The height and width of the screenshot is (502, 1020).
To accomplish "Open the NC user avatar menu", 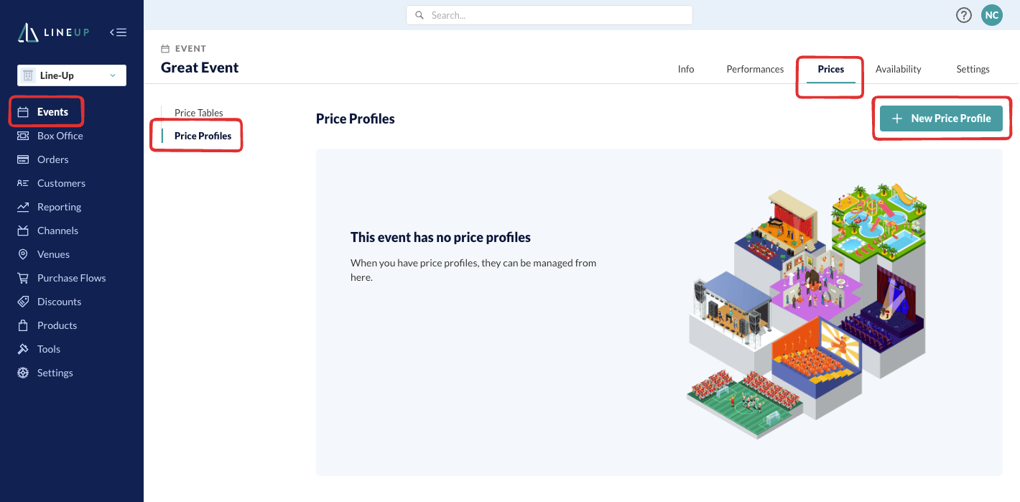I will pos(992,15).
